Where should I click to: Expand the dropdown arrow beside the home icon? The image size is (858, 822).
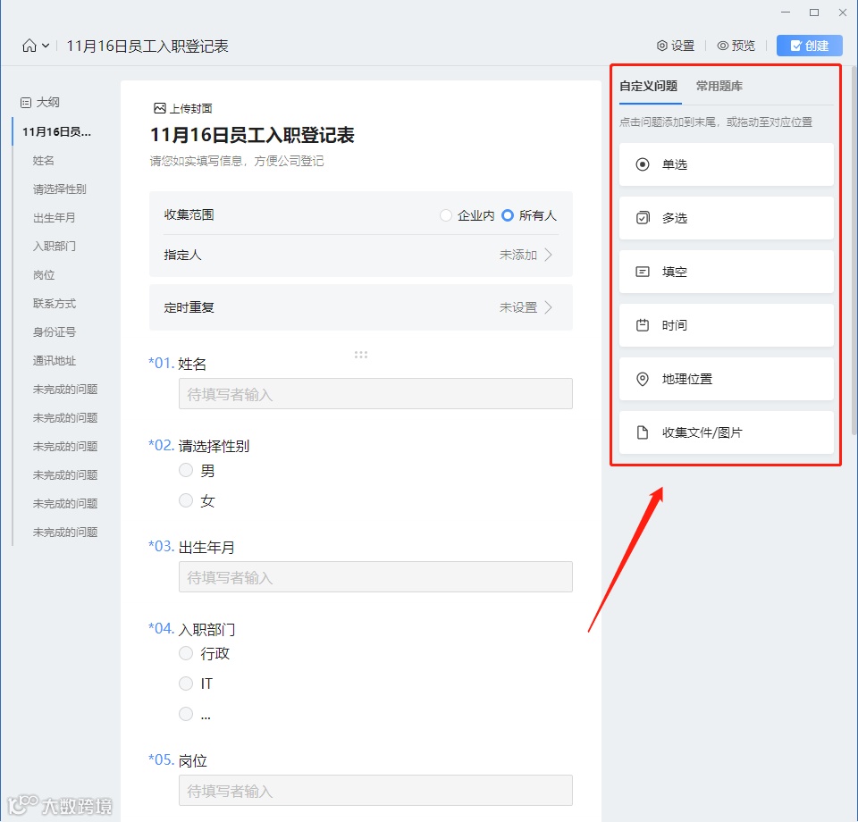(x=46, y=46)
